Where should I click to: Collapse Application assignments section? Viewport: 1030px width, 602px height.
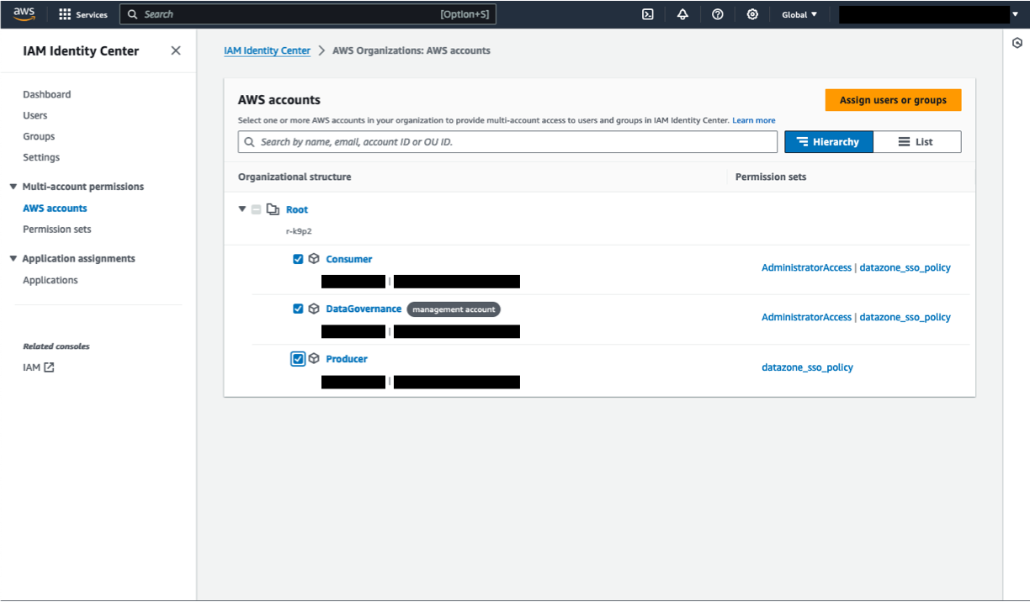tap(13, 259)
